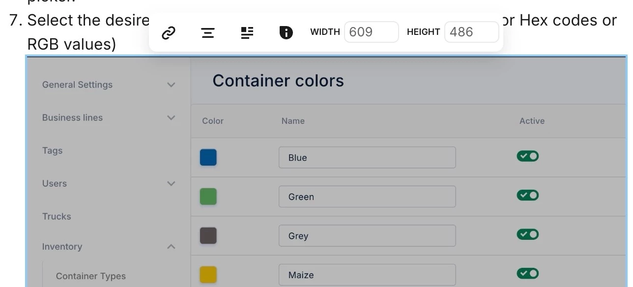Open the green color swatch picker

(208, 197)
